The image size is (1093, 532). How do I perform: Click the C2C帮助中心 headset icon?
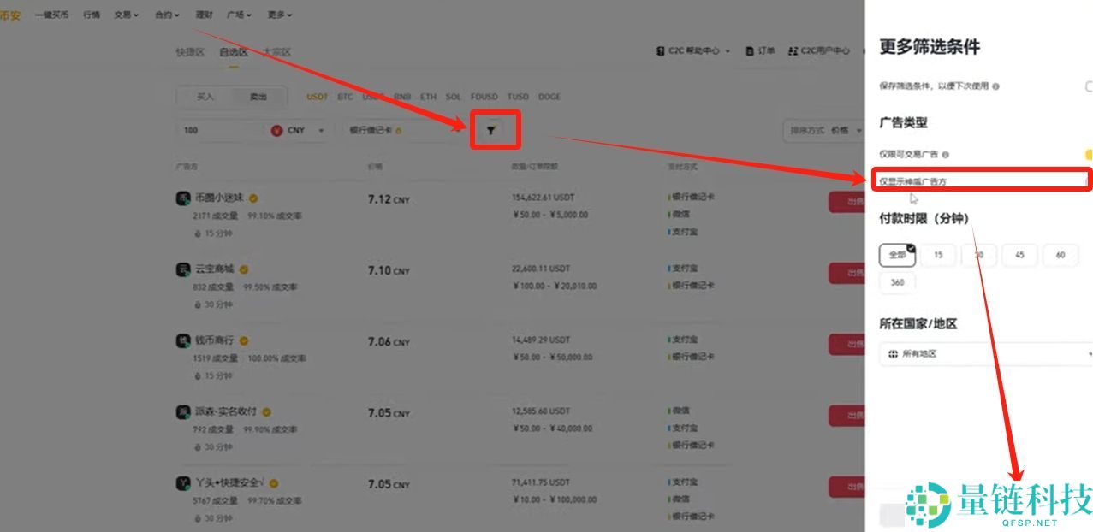pos(658,51)
